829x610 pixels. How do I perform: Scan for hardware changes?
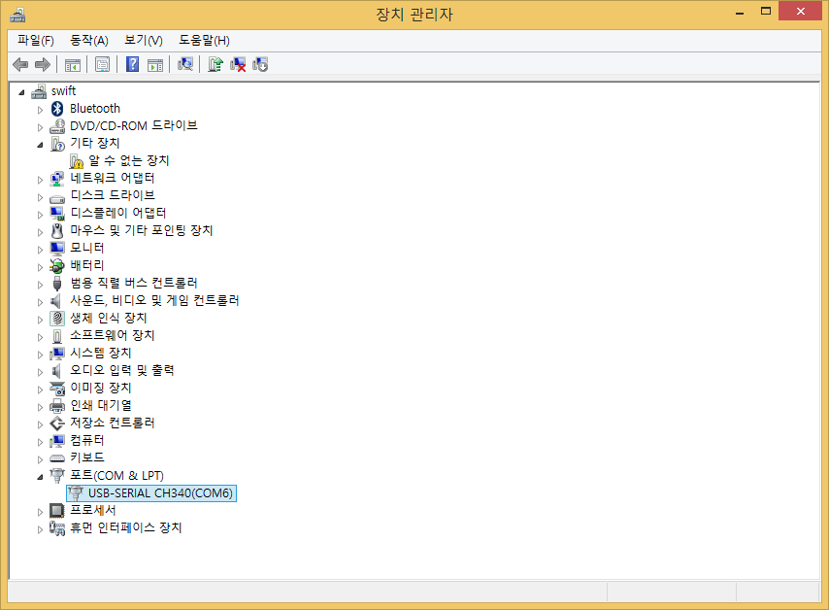tap(185, 64)
